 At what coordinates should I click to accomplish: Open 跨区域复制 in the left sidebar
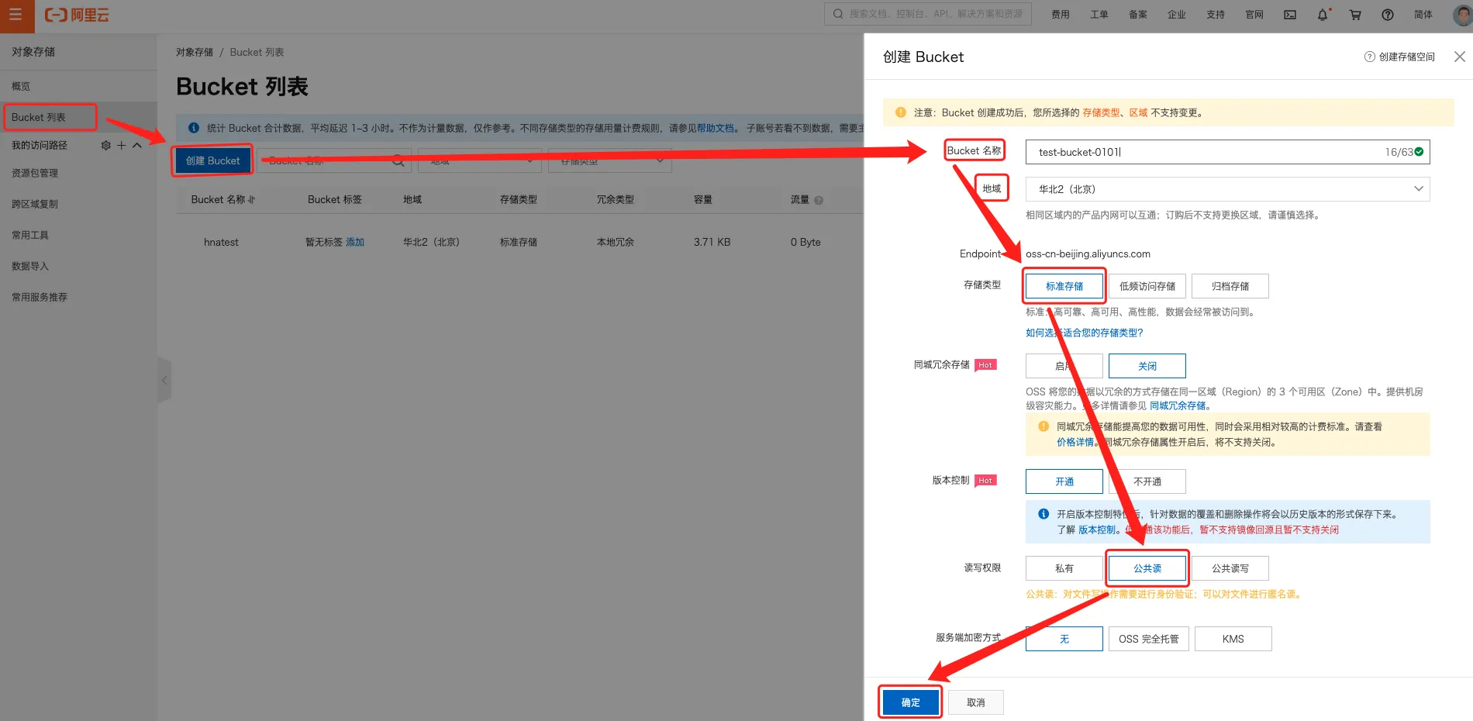point(35,204)
